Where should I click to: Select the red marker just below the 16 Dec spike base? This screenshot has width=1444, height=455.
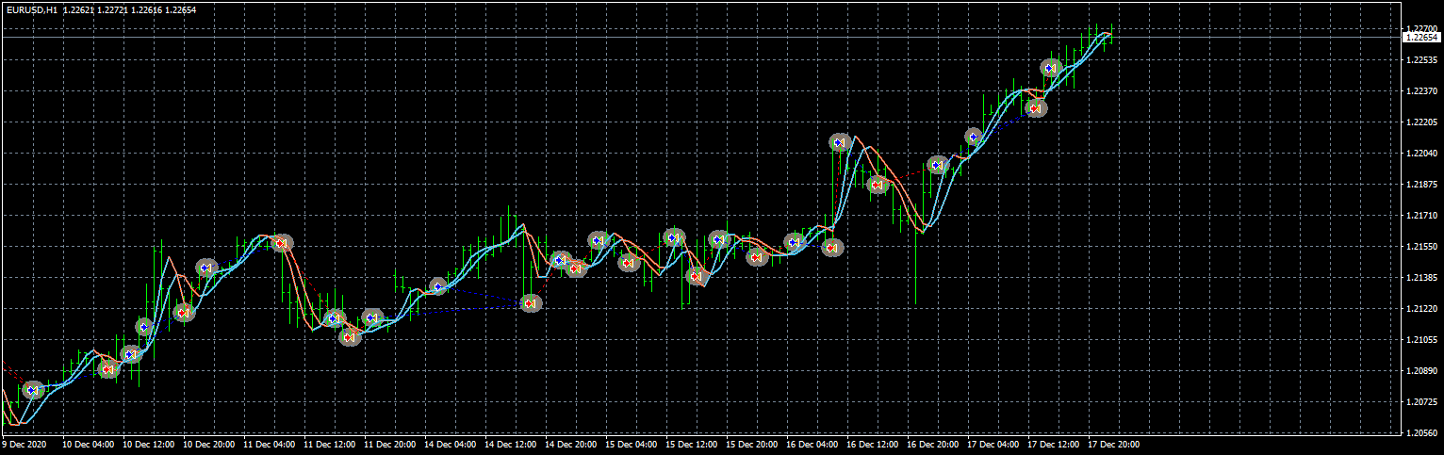coord(831,248)
